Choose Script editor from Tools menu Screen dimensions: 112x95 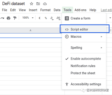click(x=84, y=29)
